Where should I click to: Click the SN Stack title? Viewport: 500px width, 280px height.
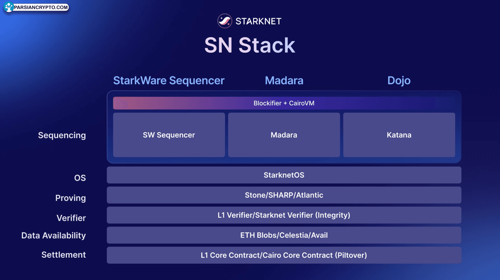click(250, 45)
